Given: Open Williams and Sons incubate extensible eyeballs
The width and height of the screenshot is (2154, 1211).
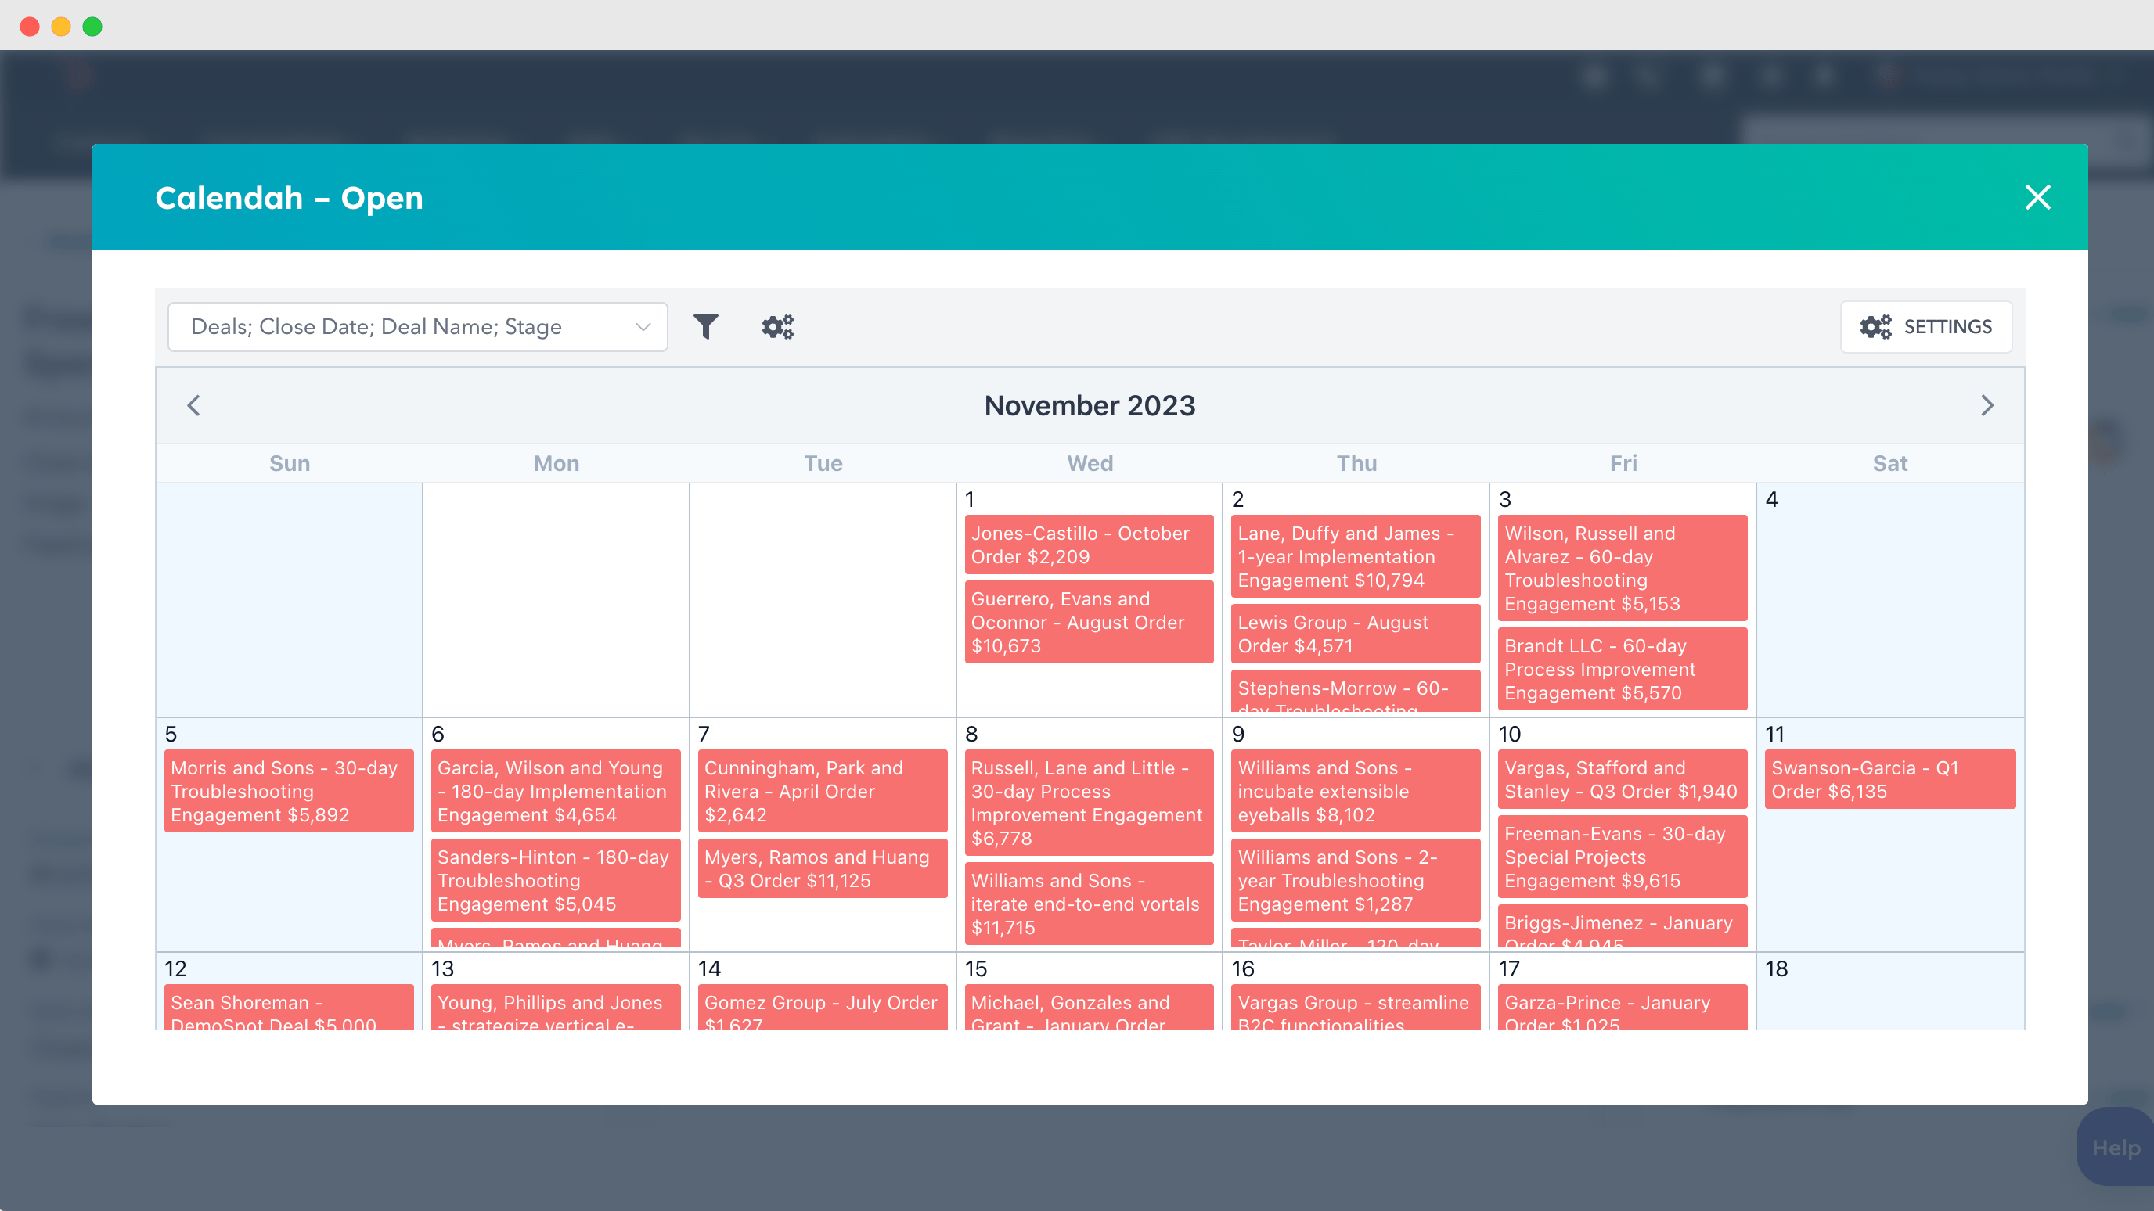Looking at the screenshot, I should tap(1356, 792).
